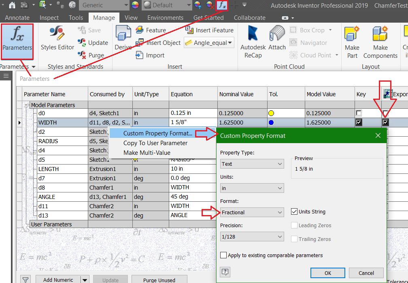Toggle the Export checkbox for WIDTH
The height and width of the screenshot is (283, 408).
385,122
